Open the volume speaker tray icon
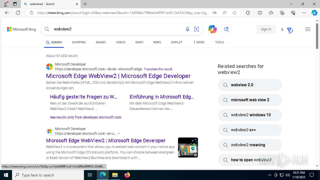 coord(288,175)
